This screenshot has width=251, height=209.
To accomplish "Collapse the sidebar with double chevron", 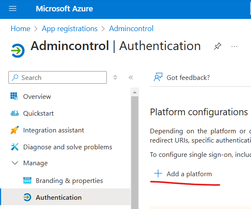I will [x=131, y=77].
